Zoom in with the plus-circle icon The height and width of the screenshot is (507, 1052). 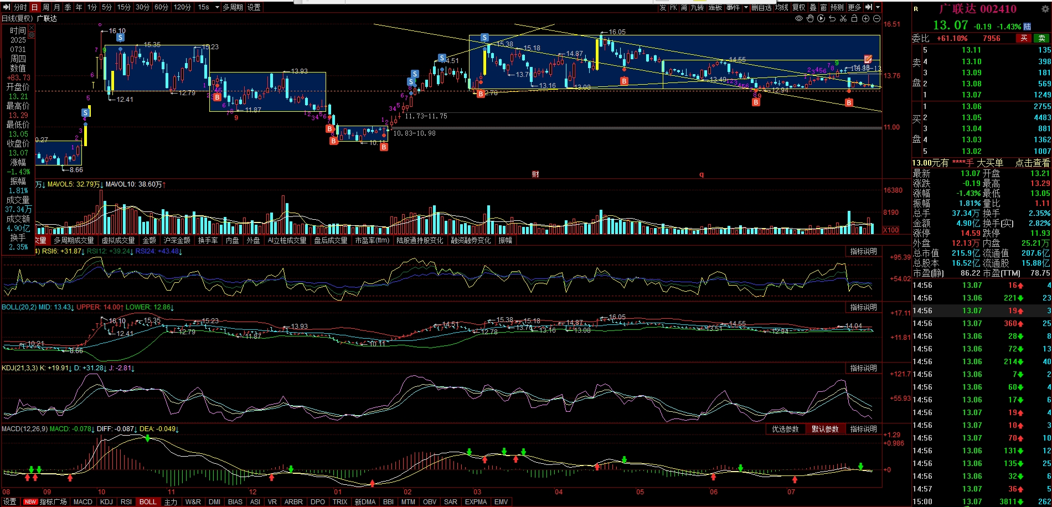pos(865,18)
